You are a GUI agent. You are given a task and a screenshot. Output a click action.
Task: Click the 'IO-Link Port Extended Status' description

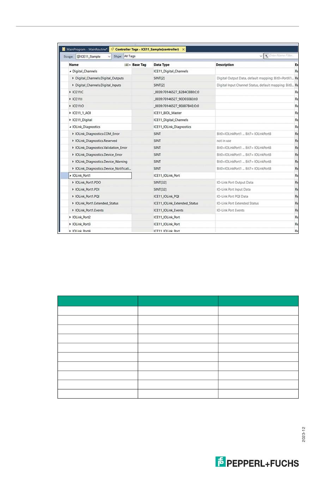coord(255,203)
